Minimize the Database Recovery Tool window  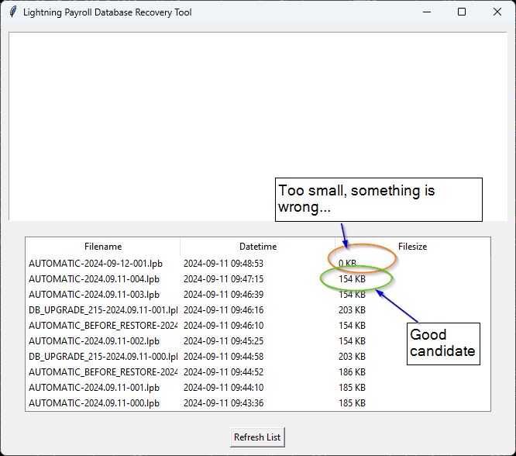(x=427, y=12)
